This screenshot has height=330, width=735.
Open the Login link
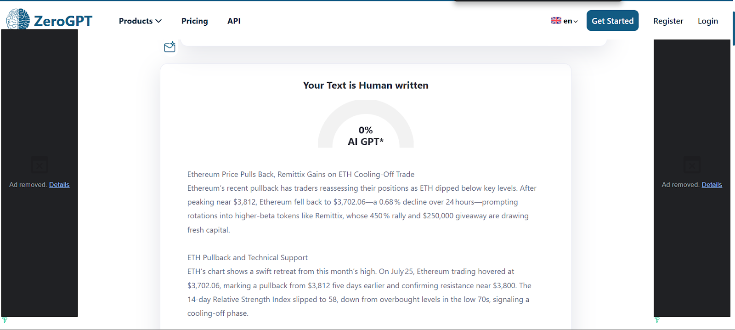pyautogui.click(x=707, y=21)
